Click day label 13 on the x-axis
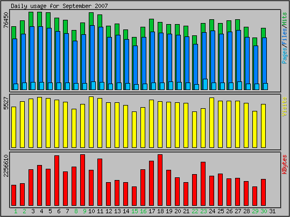 (x=117, y=211)
